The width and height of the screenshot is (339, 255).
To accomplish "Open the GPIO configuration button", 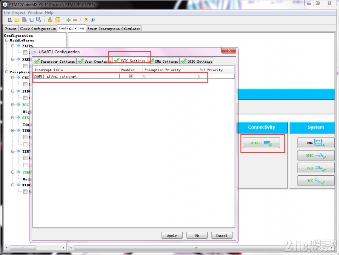I will coord(316,155).
